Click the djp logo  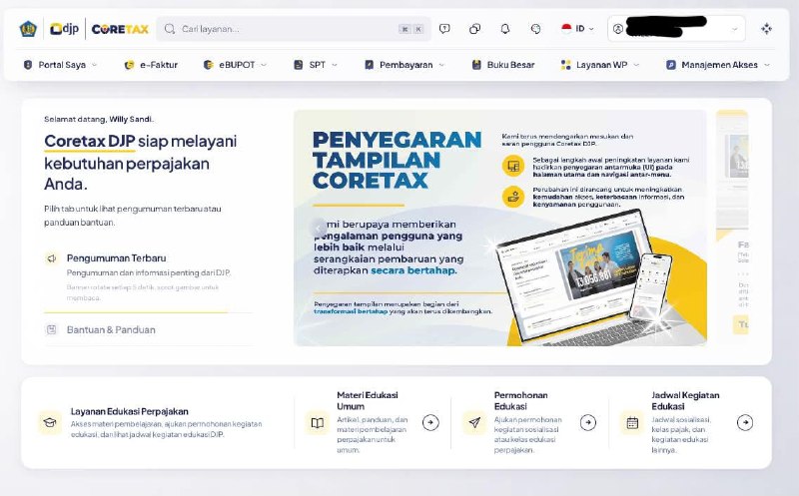coord(64,29)
